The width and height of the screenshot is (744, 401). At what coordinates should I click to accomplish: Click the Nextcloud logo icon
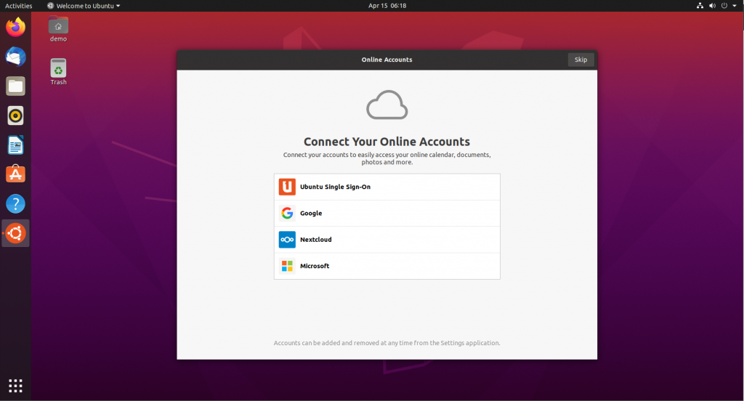[287, 240]
